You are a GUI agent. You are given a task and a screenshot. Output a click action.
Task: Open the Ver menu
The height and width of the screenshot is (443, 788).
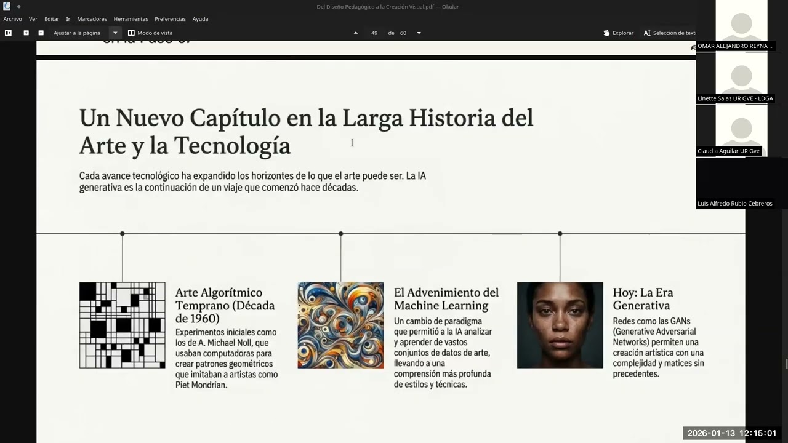point(33,19)
